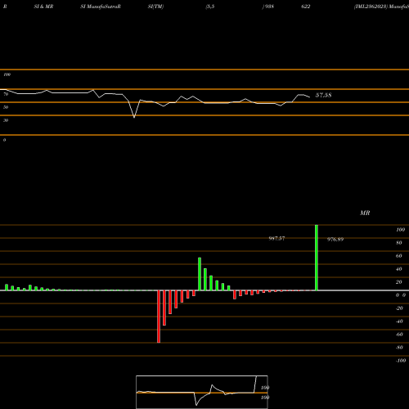The image size is (409, 409).
Task: Click the RSI axis label 70
Action: 6,94
